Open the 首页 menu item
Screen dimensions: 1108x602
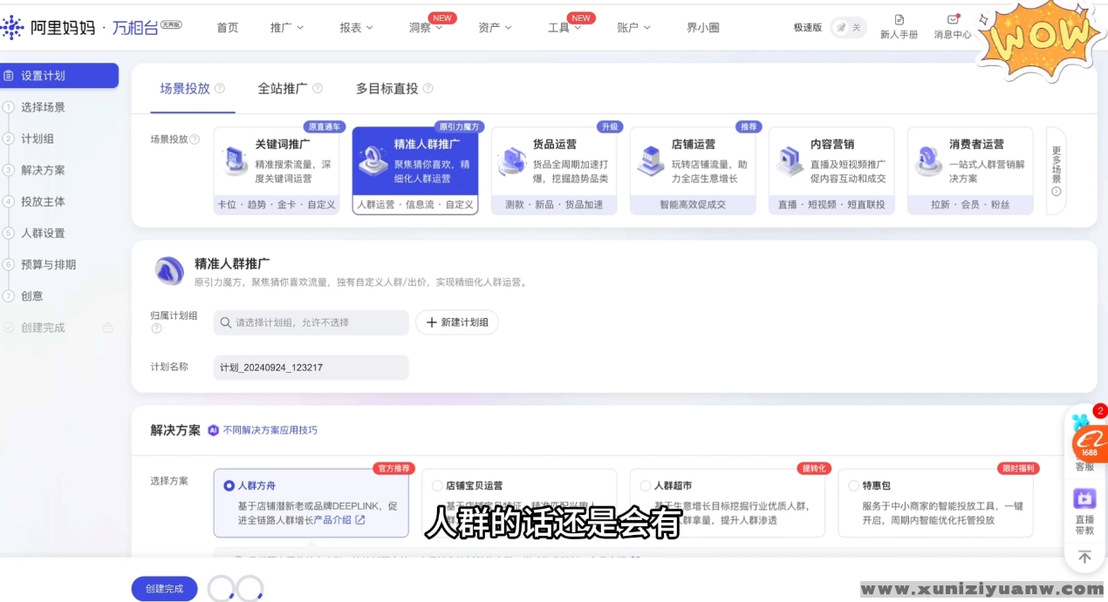coord(228,27)
